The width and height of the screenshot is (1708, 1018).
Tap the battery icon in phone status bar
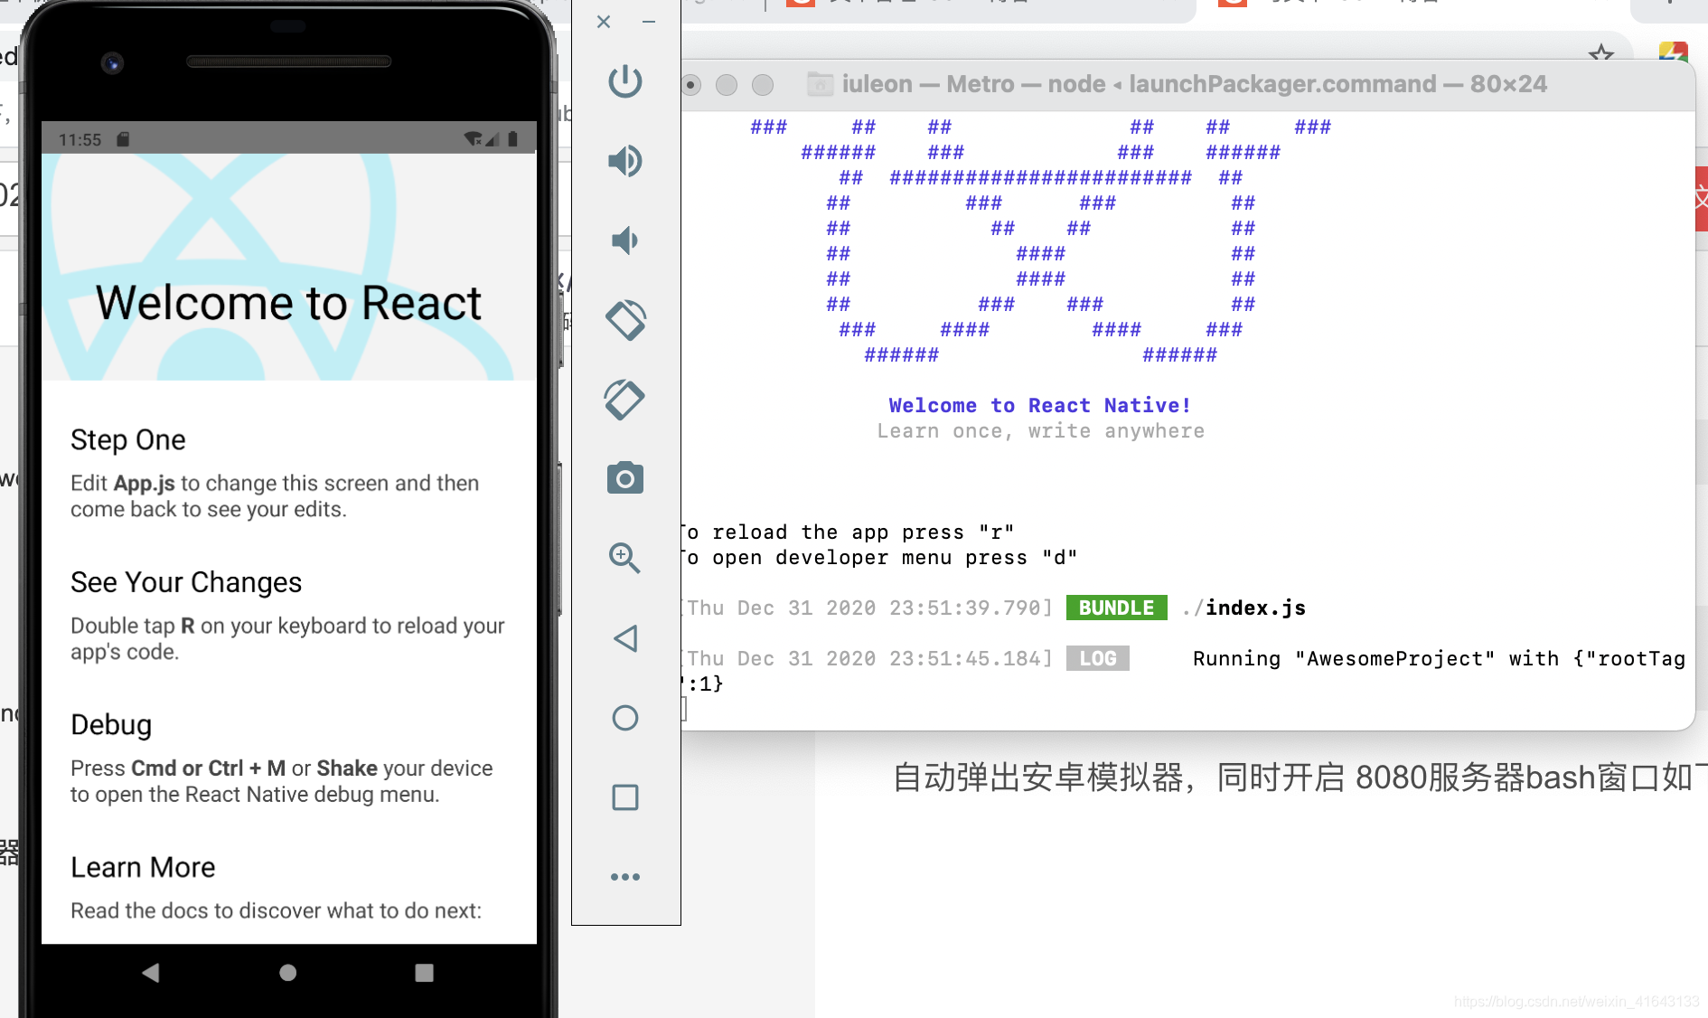tap(512, 139)
